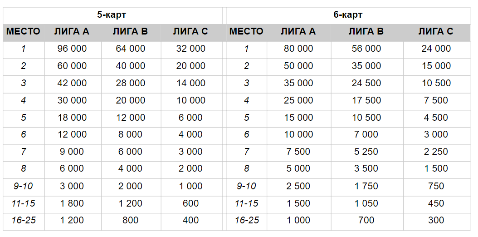Select the 2 250 cell
The height and width of the screenshot is (237, 478).
(x=436, y=152)
